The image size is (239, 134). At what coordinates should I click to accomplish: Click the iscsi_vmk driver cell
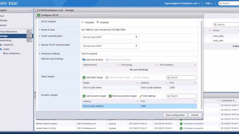click(218, 41)
